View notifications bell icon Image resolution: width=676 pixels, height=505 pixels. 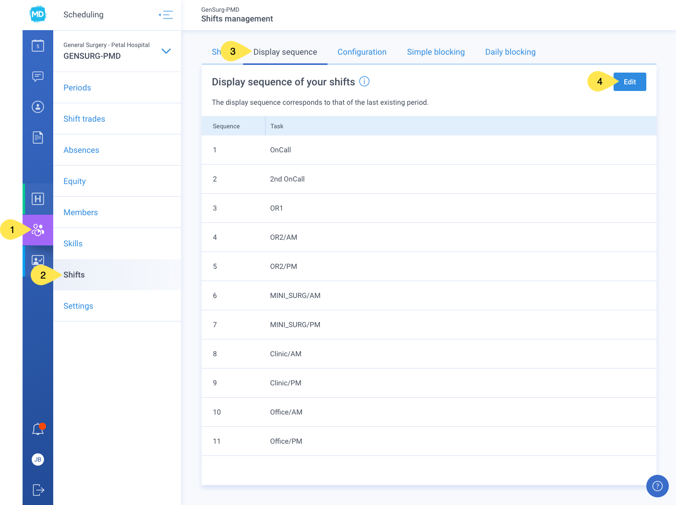[38, 429]
